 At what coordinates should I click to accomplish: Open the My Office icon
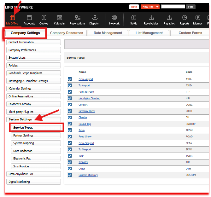tap(12, 18)
